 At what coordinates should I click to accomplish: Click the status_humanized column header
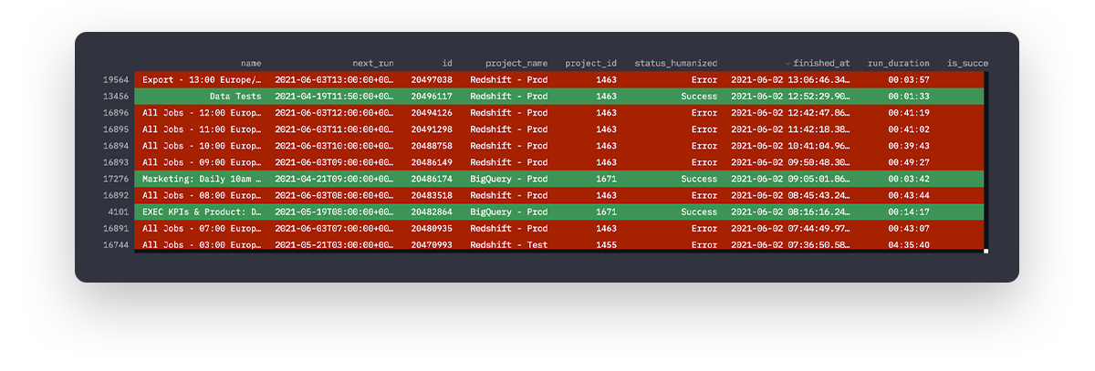click(676, 64)
